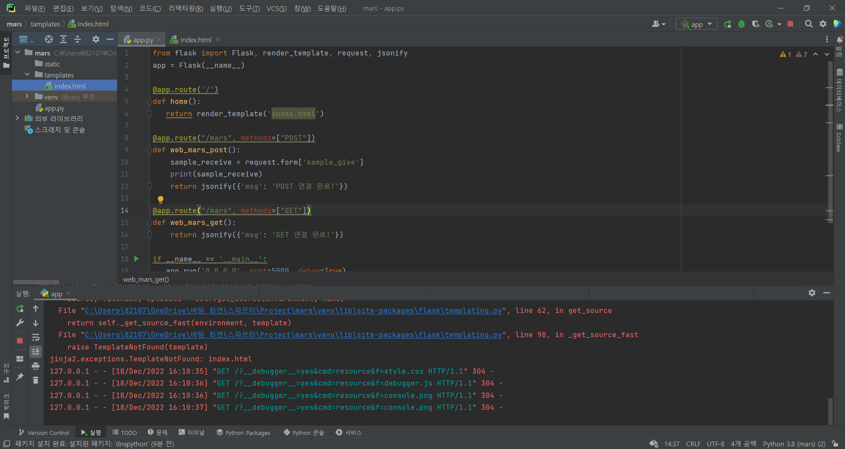This screenshot has height=449, width=845.
Task: Collapse all items in project panel
Action: click(77, 40)
